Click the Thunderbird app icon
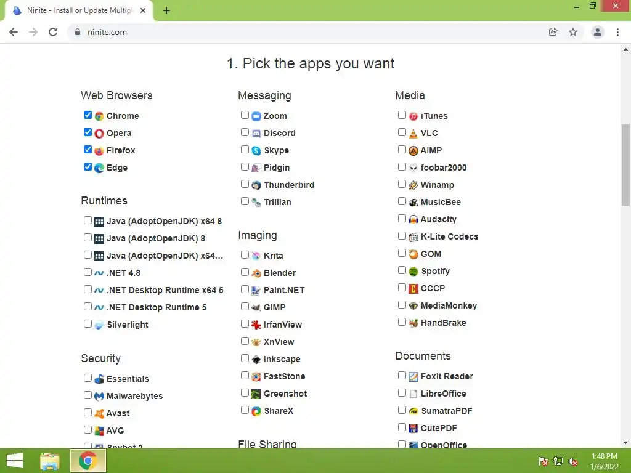This screenshot has height=473, width=631. coord(256,185)
